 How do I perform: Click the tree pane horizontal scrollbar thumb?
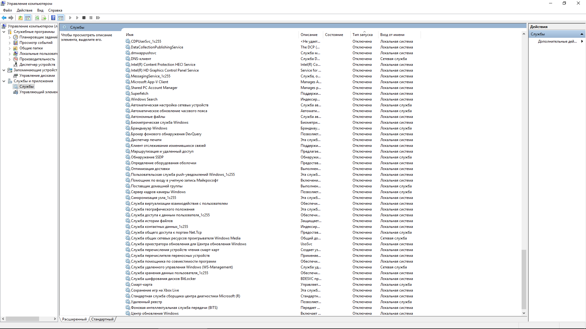point(22,319)
